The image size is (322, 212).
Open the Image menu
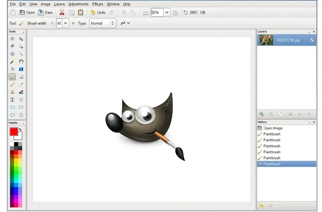[45, 4]
